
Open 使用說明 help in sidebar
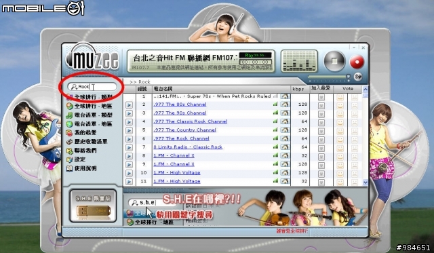[81, 168]
